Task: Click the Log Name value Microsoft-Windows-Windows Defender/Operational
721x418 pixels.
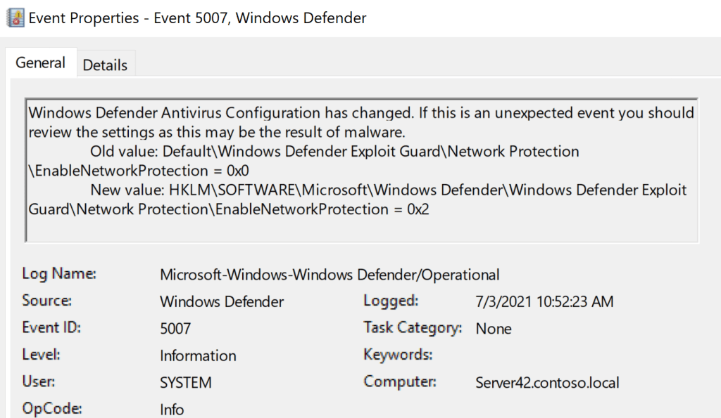Action: [x=330, y=275]
